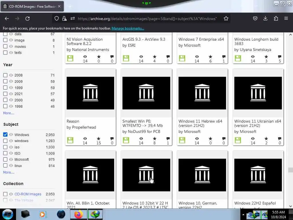Check the image media type checkbox
Image resolution: width=293 pixels, height=220 pixels.
[x=5, y=40]
